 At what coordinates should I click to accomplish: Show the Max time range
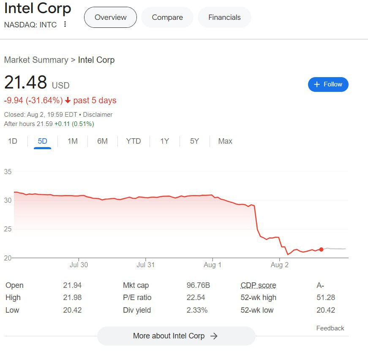[225, 141]
